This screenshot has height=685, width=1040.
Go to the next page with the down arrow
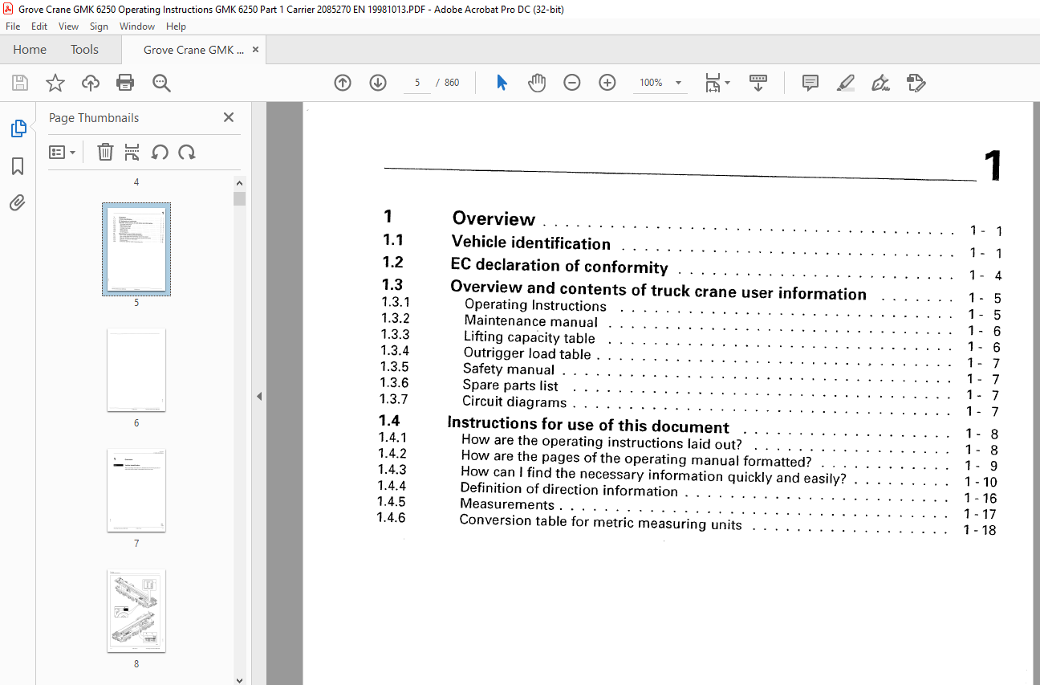click(378, 83)
